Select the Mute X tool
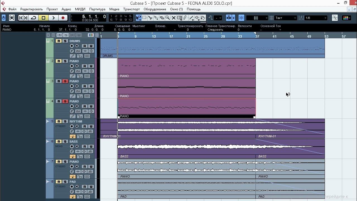This screenshot has width=357, height=201. click(x=173, y=18)
